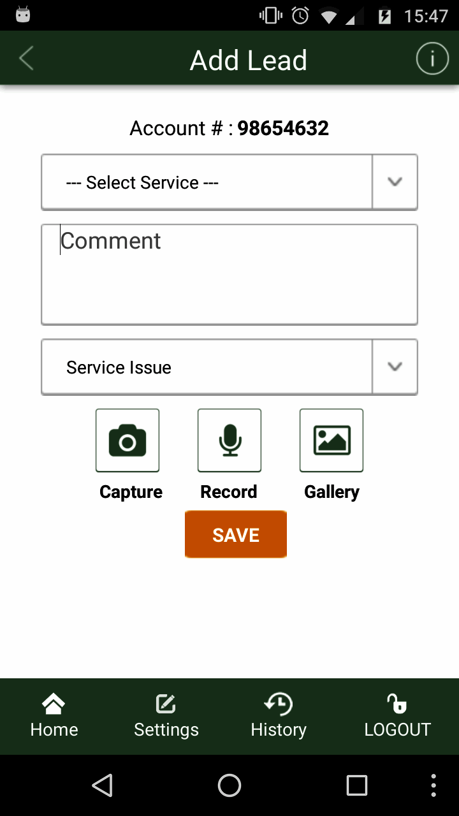459x816 pixels.
Task: Open the info circle icon
Action: (432, 59)
